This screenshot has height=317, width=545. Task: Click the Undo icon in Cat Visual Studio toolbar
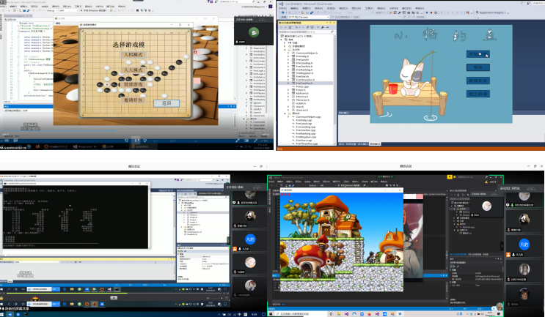[318, 12]
